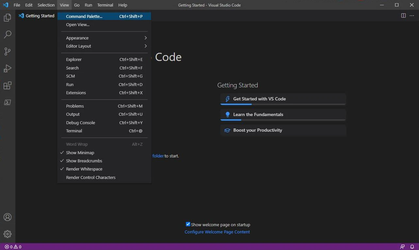Image resolution: width=419 pixels, height=250 pixels.
Task: Toggle Show welcome page on startup checkbox
Action: (188, 224)
